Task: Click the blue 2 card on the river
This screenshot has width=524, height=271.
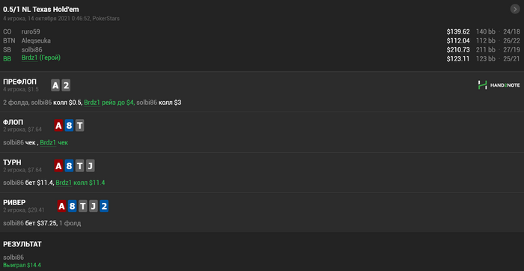Action: click(104, 206)
